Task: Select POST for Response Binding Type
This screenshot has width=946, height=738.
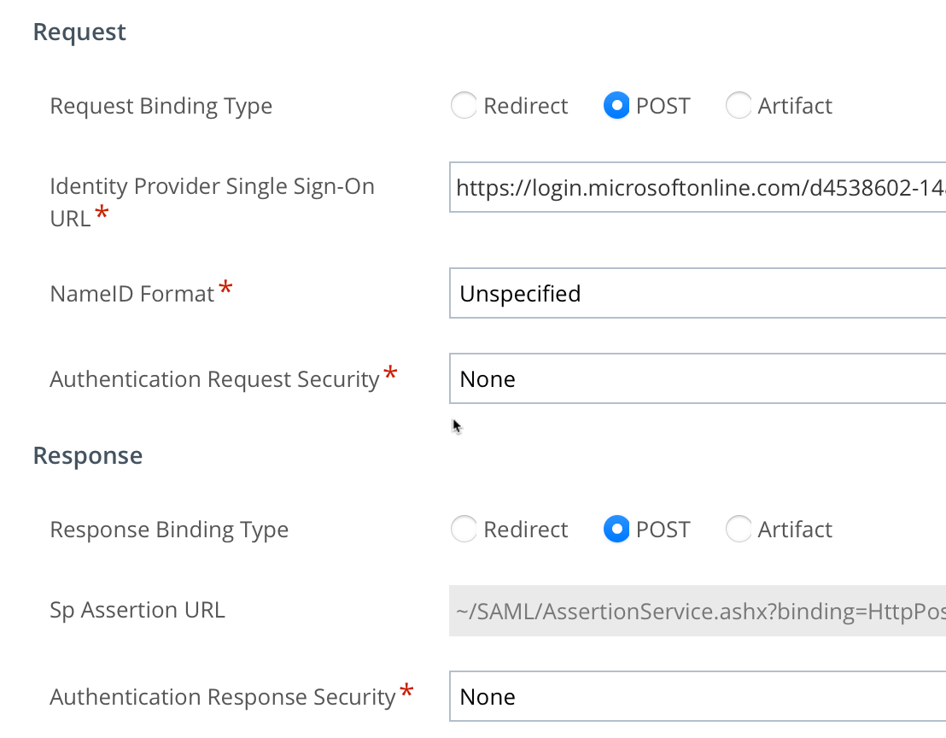Action: [616, 530]
